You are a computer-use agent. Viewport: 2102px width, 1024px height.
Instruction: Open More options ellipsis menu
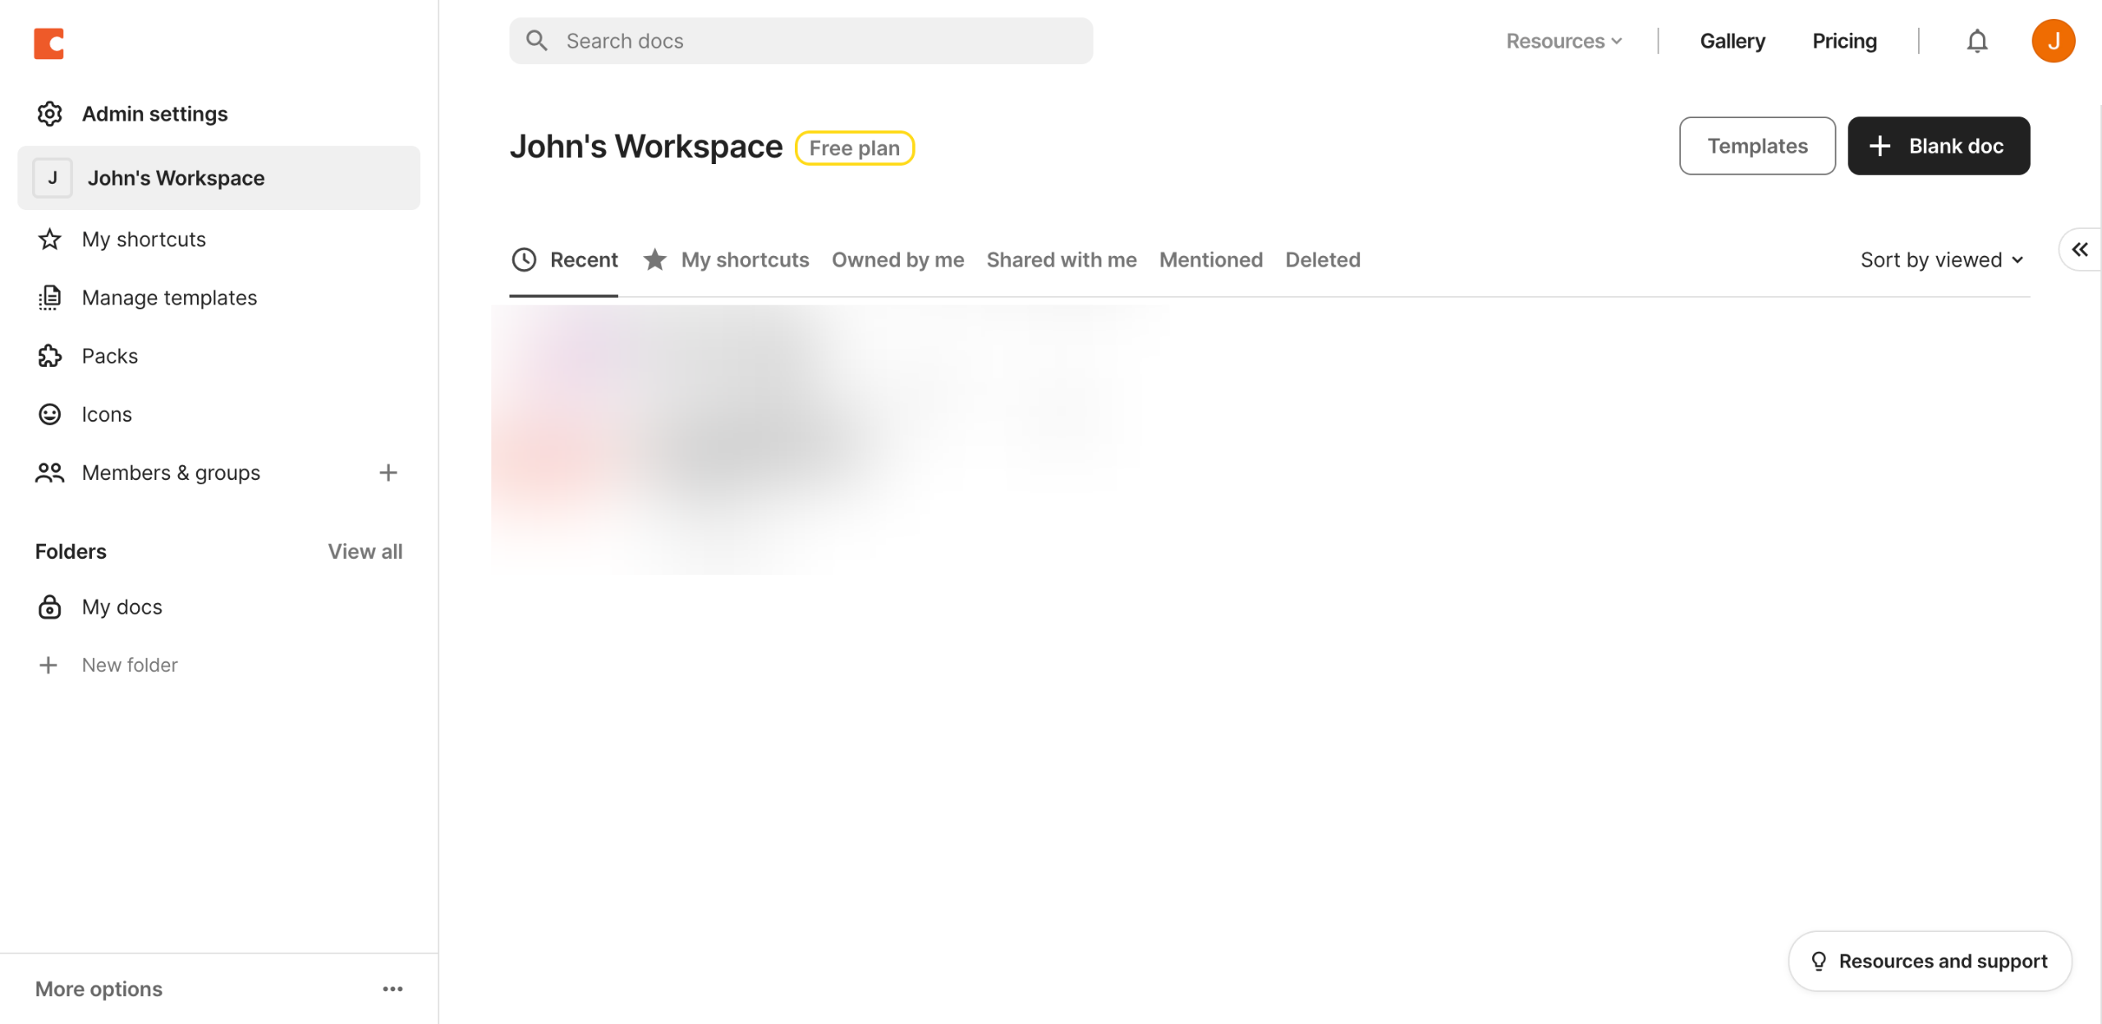pyautogui.click(x=392, y=989)
